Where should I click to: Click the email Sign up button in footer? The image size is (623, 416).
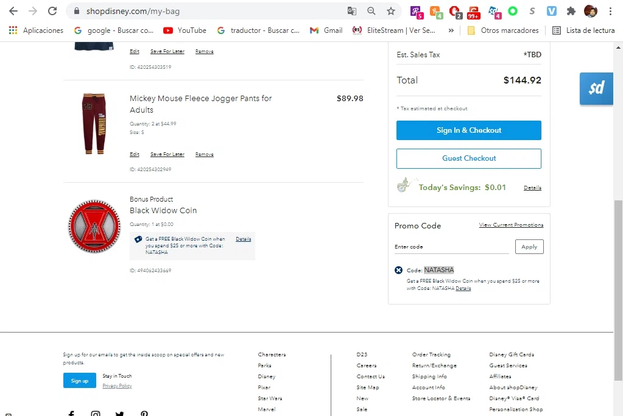[79, 381]
